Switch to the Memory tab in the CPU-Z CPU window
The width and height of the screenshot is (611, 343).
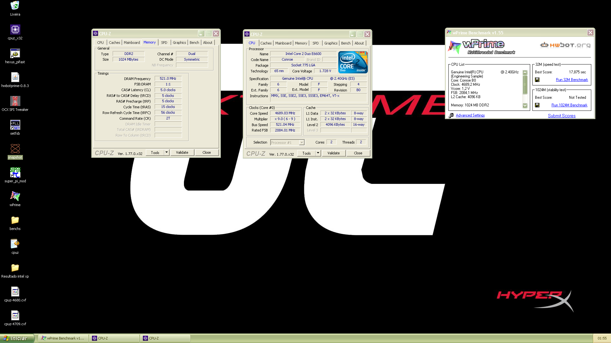(x=301, y=43)
